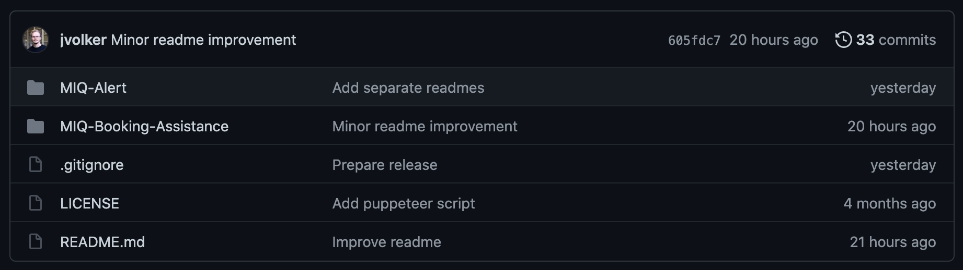The image size is (963, 270).
Task: Open commit hash 605fdc7
Action: tap(694, 41)
